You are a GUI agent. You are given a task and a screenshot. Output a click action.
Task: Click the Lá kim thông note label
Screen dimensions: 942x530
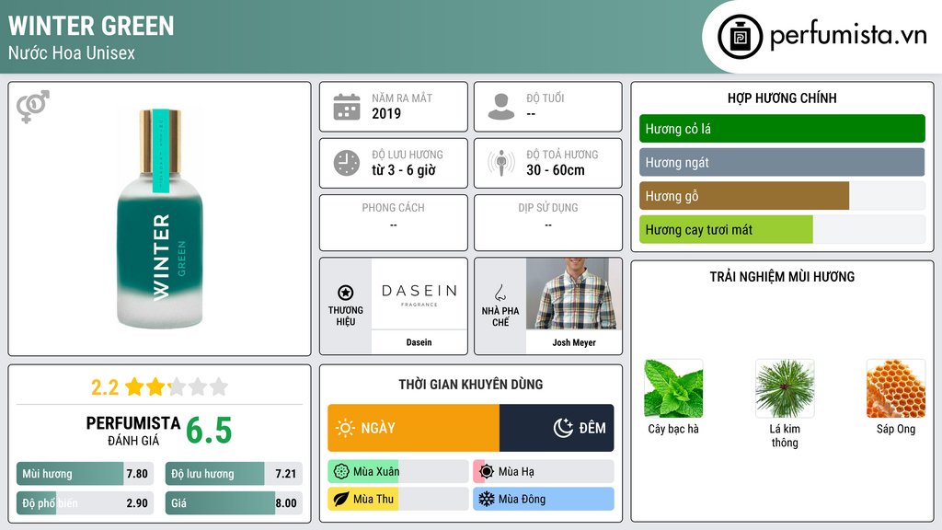pos(785,435)
